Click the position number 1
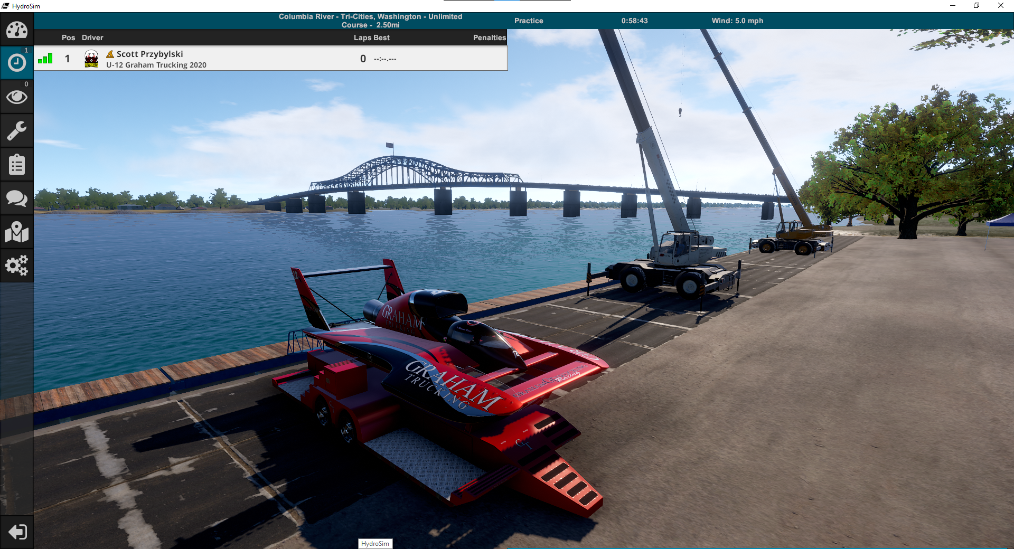The width and height of the screenshot is (1014, 549). pyautogui.click(x=67, y=59)
